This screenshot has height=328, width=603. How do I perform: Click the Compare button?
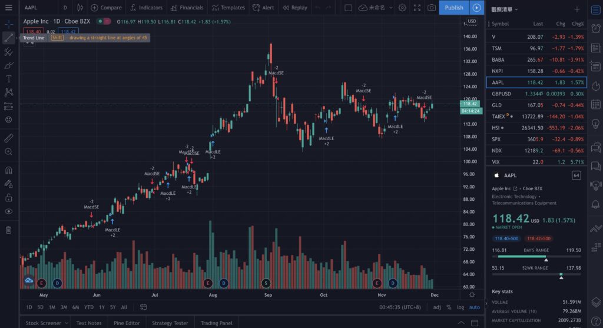[106, 7]
